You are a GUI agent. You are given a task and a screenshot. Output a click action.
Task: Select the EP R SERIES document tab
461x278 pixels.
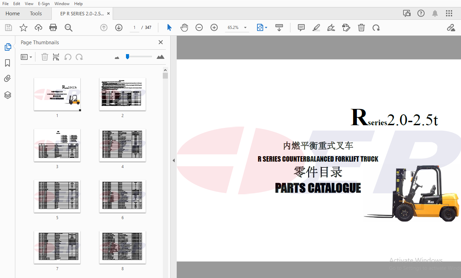click(82, 14)
